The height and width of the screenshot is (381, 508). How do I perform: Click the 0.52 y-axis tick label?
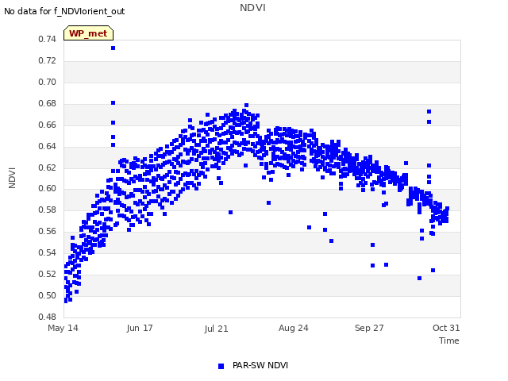pyautogui.click(x=47, y=274)
